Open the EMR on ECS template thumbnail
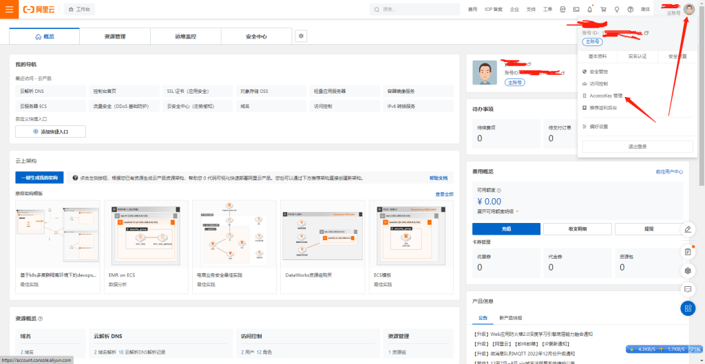The width and height of the screenshot is (705, 364). click(x=146, y=234)
